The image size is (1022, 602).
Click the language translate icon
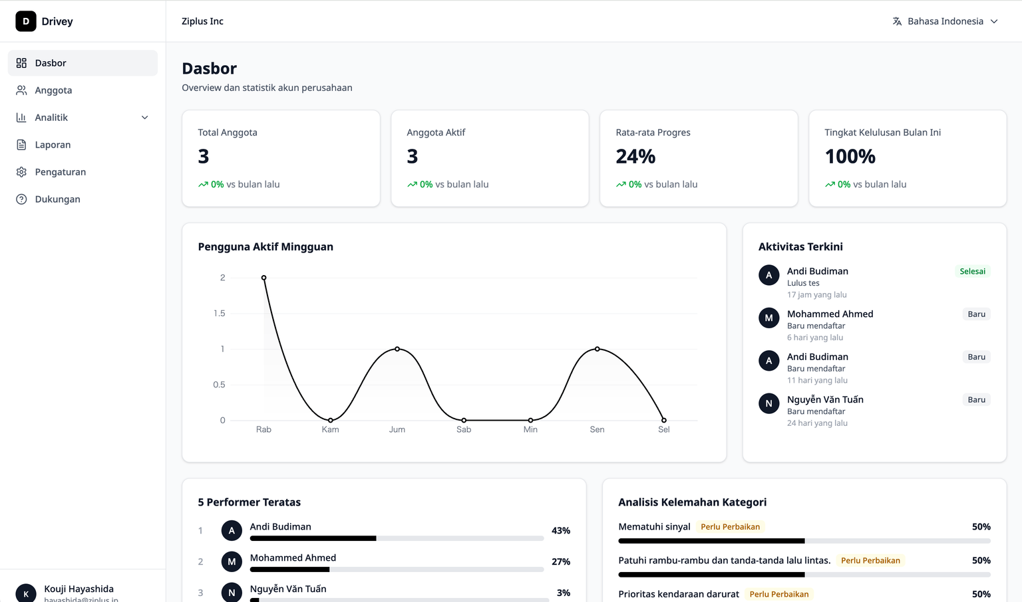[x=897, y=21]
